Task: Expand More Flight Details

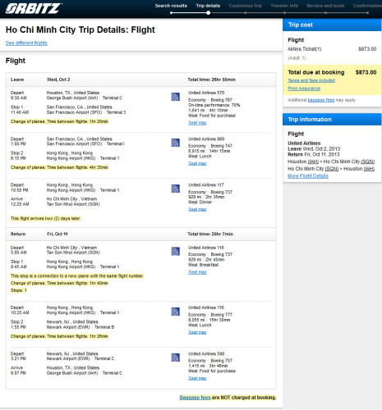Action: click(x=308, y=176)
